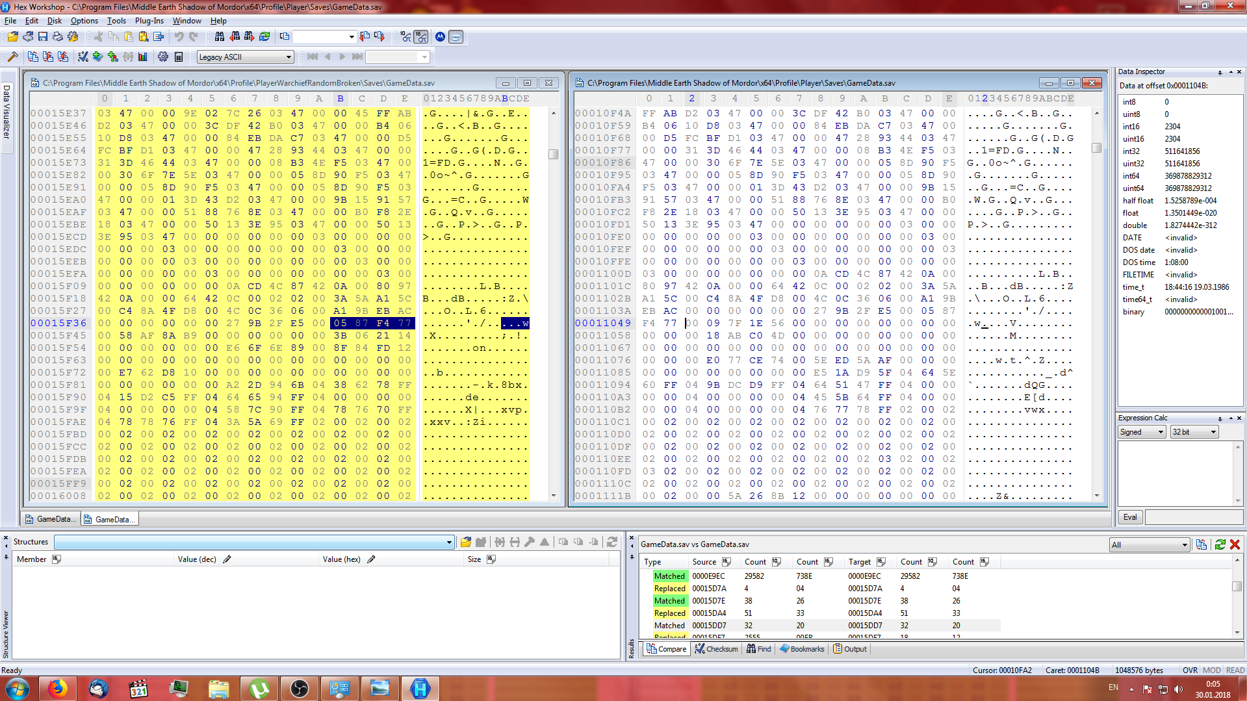Toggle OVR insert mode in status bar
Viewport: 1247px width, 701px height.
[x=1190, y=670]
